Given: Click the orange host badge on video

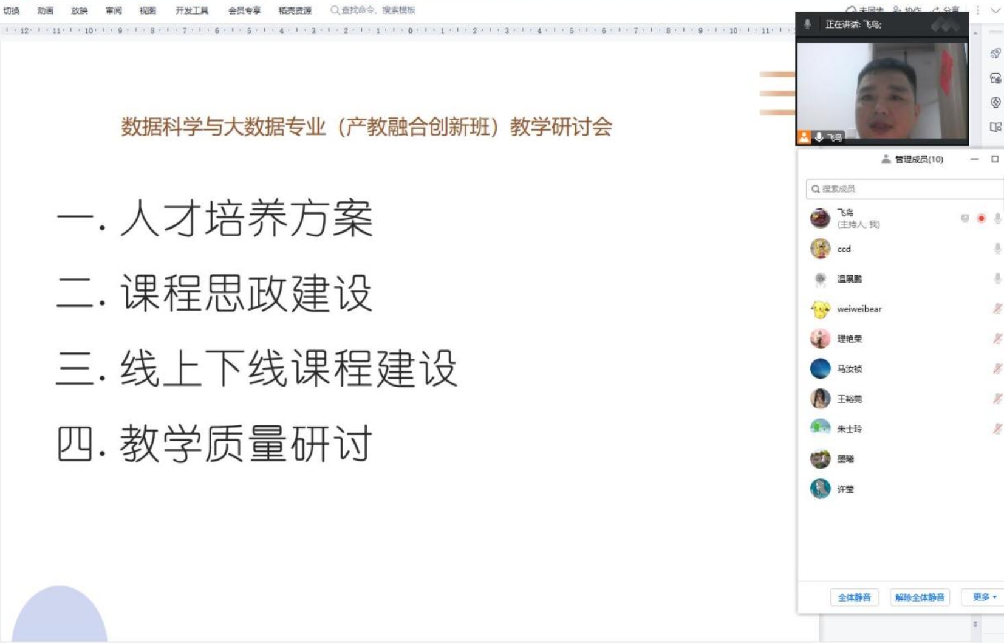Looking at the screenshot, I should point(804,137).
